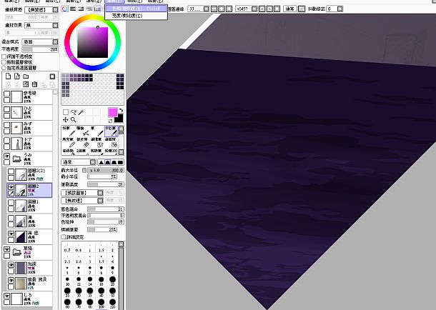This screenshot has height=310, width=436.
Task: Select the rectangular selection tool
Action: pyautogui.click(x=66, y=112)
